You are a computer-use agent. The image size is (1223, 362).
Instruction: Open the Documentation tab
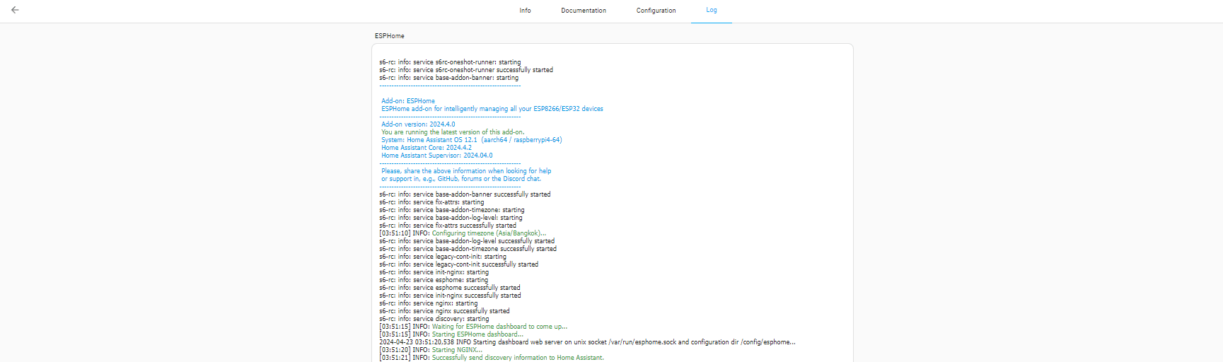pyautogui.click(x=584, y=11)
